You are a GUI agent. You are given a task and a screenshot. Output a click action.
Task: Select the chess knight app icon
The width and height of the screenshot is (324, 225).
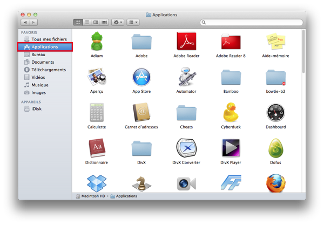141,183
